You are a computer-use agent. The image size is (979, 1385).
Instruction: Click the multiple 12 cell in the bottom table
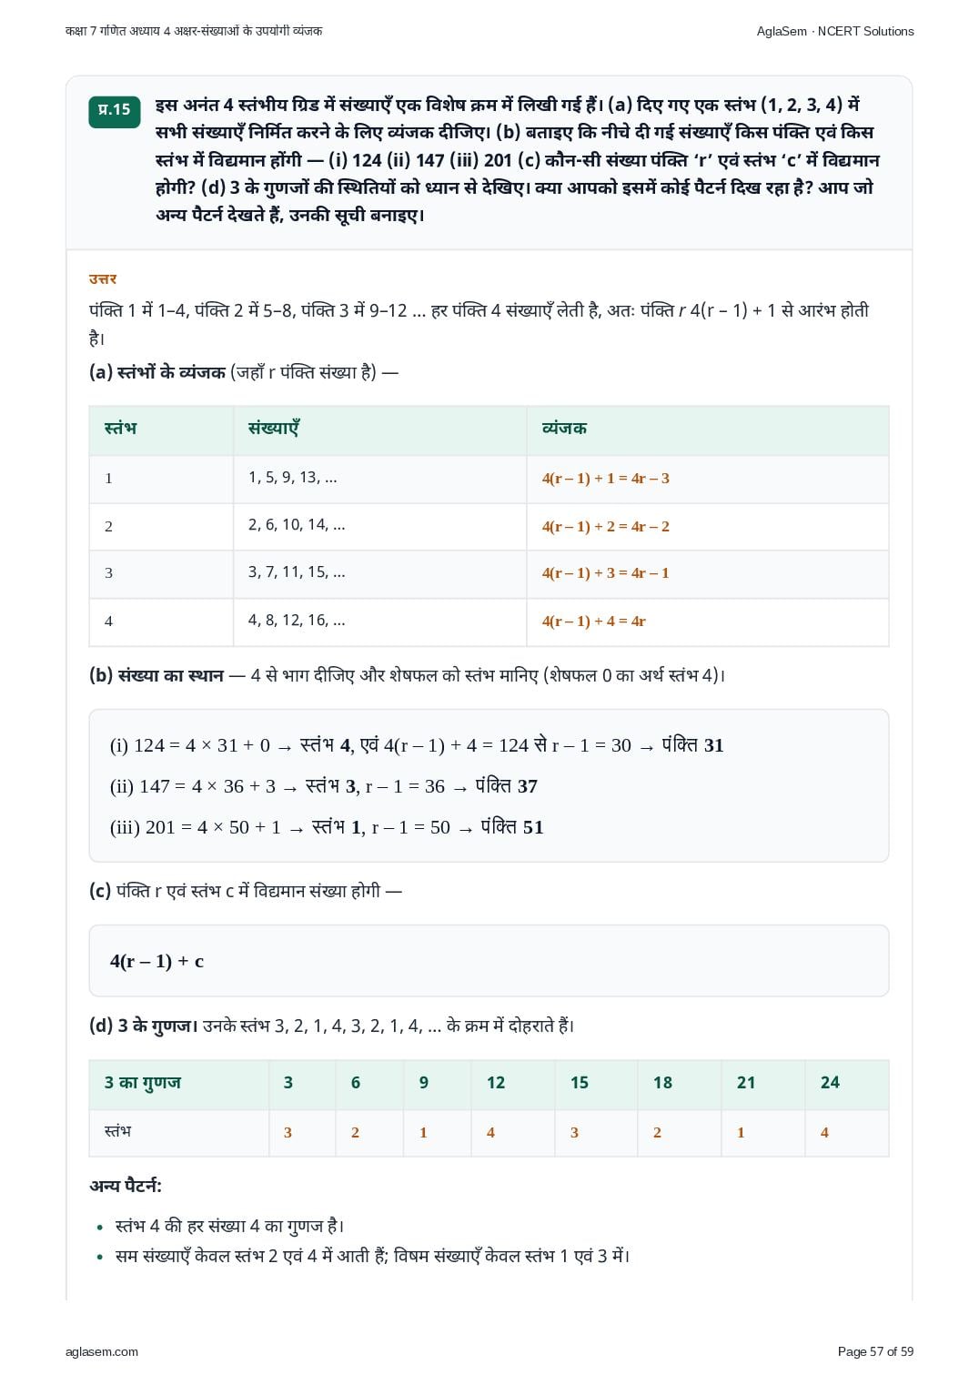tap(496, 1083)
